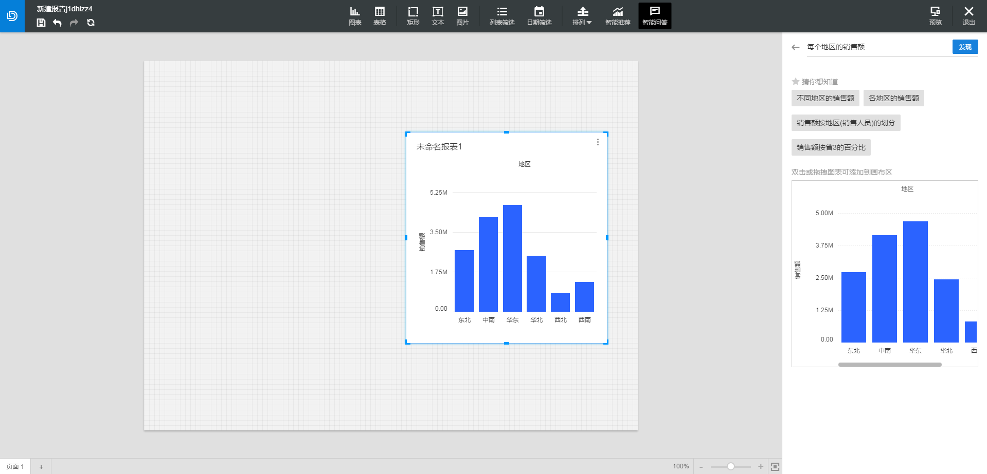Viewport: 987px width, 474px height.
Task: Open 智能推荐 smart recommendations
Action: click(618, 16)
